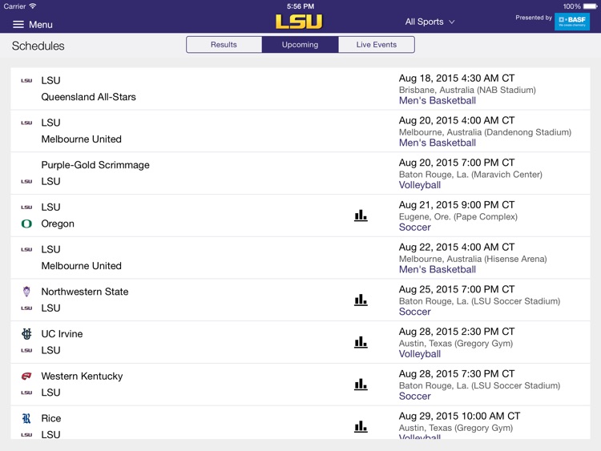Tap the LSU logo in header
601x451 pixels.
(x=299, y=22)
